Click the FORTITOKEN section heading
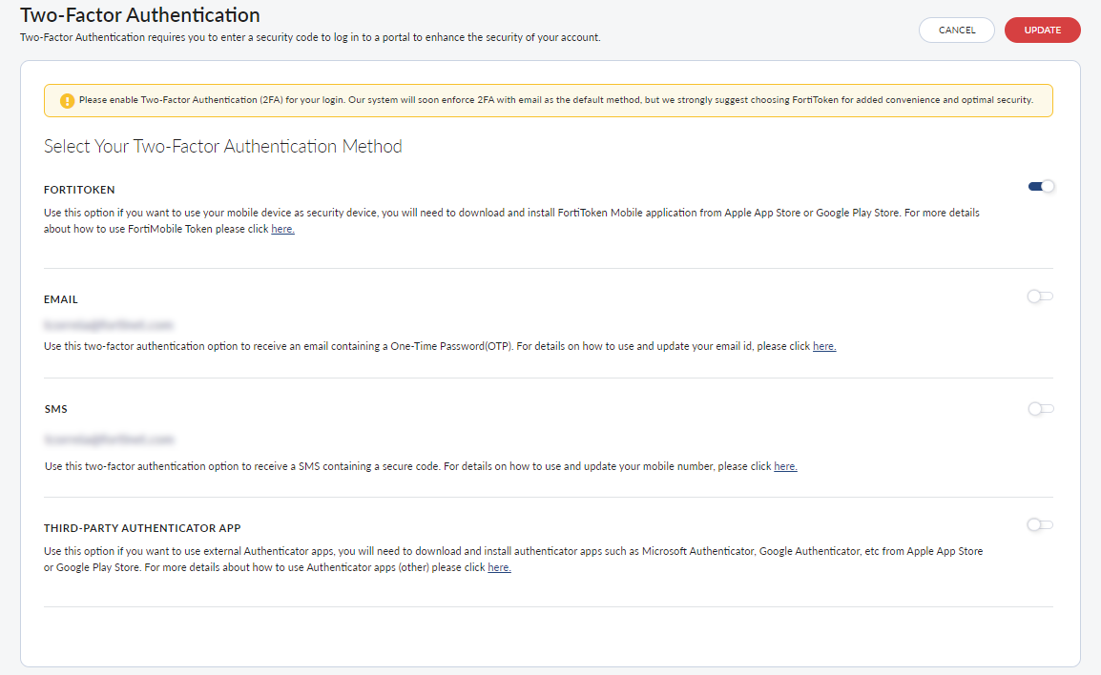The height and width of the screenshot is (675, 1101). (79, 189)
